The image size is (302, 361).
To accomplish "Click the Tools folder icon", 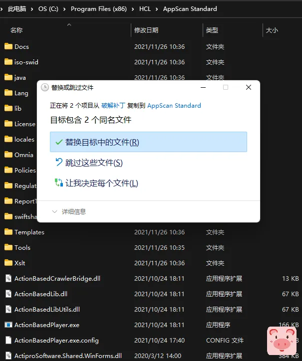I will [8, 247].
